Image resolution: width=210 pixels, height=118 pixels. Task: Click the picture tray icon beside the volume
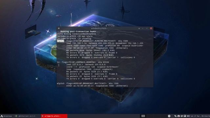click(x=185, y=116)
